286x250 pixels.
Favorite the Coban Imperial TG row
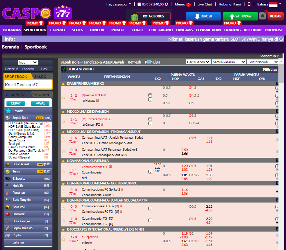tap(63, 221)
